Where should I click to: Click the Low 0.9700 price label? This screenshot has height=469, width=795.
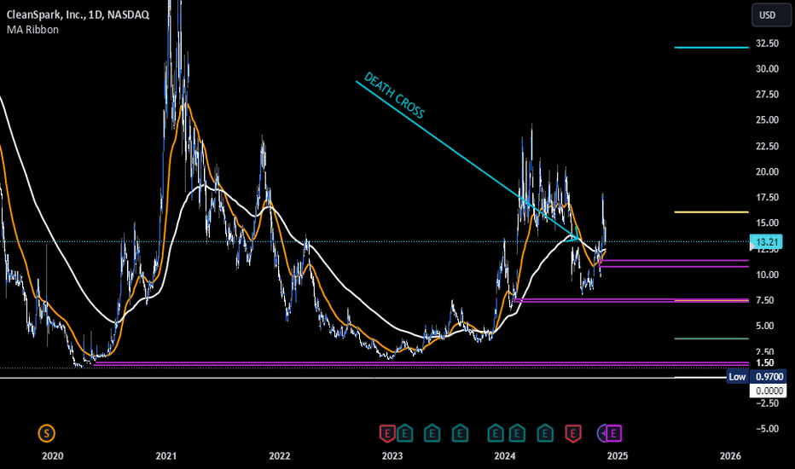[757, 377]
